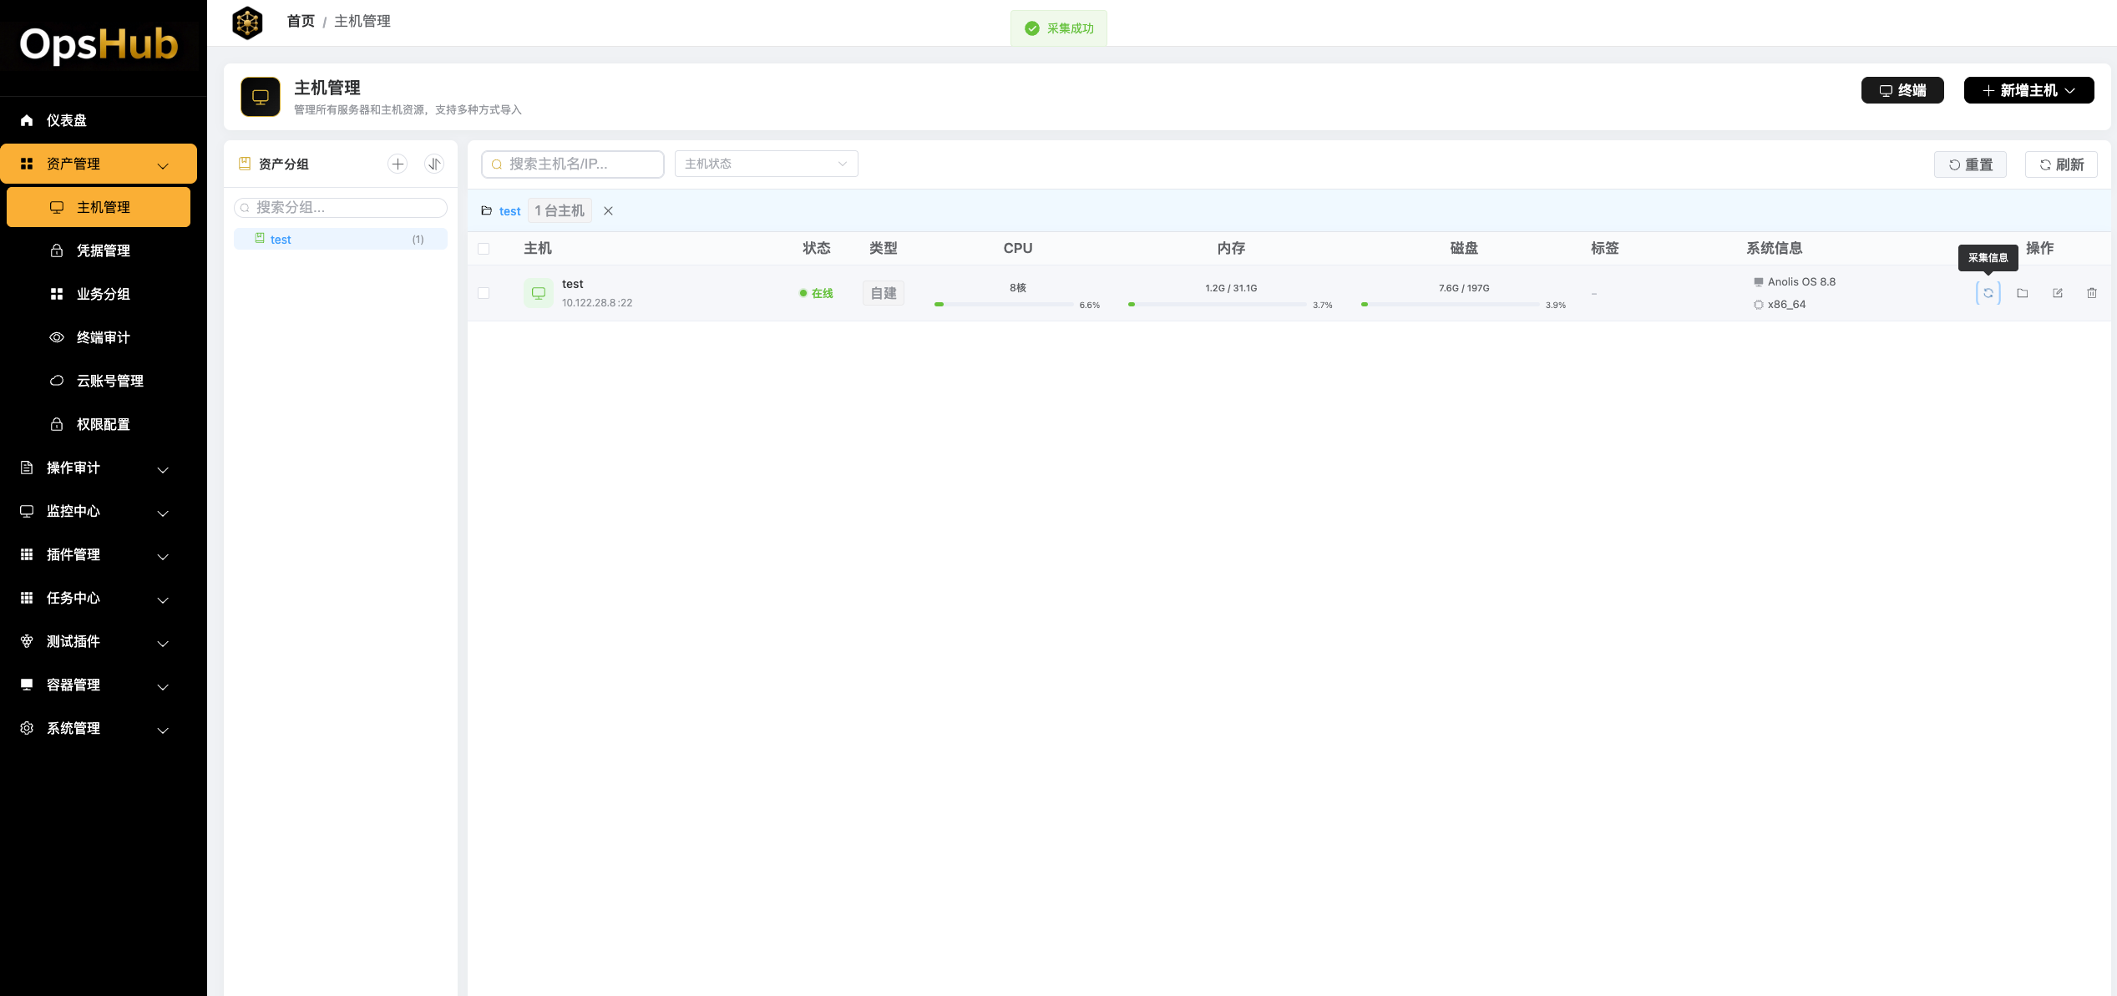Click the edit icon for test host
Screen dimensions: 2117x996
pyautogui.click(x=2058, y=293)
